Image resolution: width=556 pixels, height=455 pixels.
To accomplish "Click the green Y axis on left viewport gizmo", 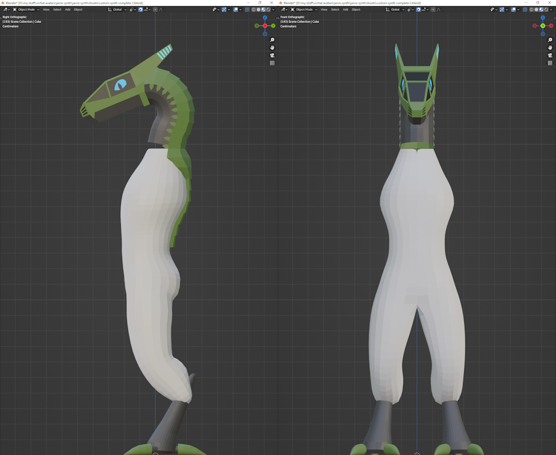I will coord(273,26).
